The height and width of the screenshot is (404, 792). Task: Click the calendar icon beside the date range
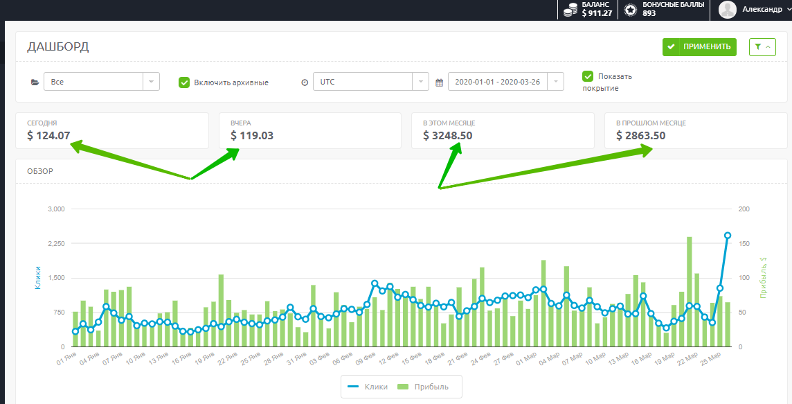tap(440, 82)
